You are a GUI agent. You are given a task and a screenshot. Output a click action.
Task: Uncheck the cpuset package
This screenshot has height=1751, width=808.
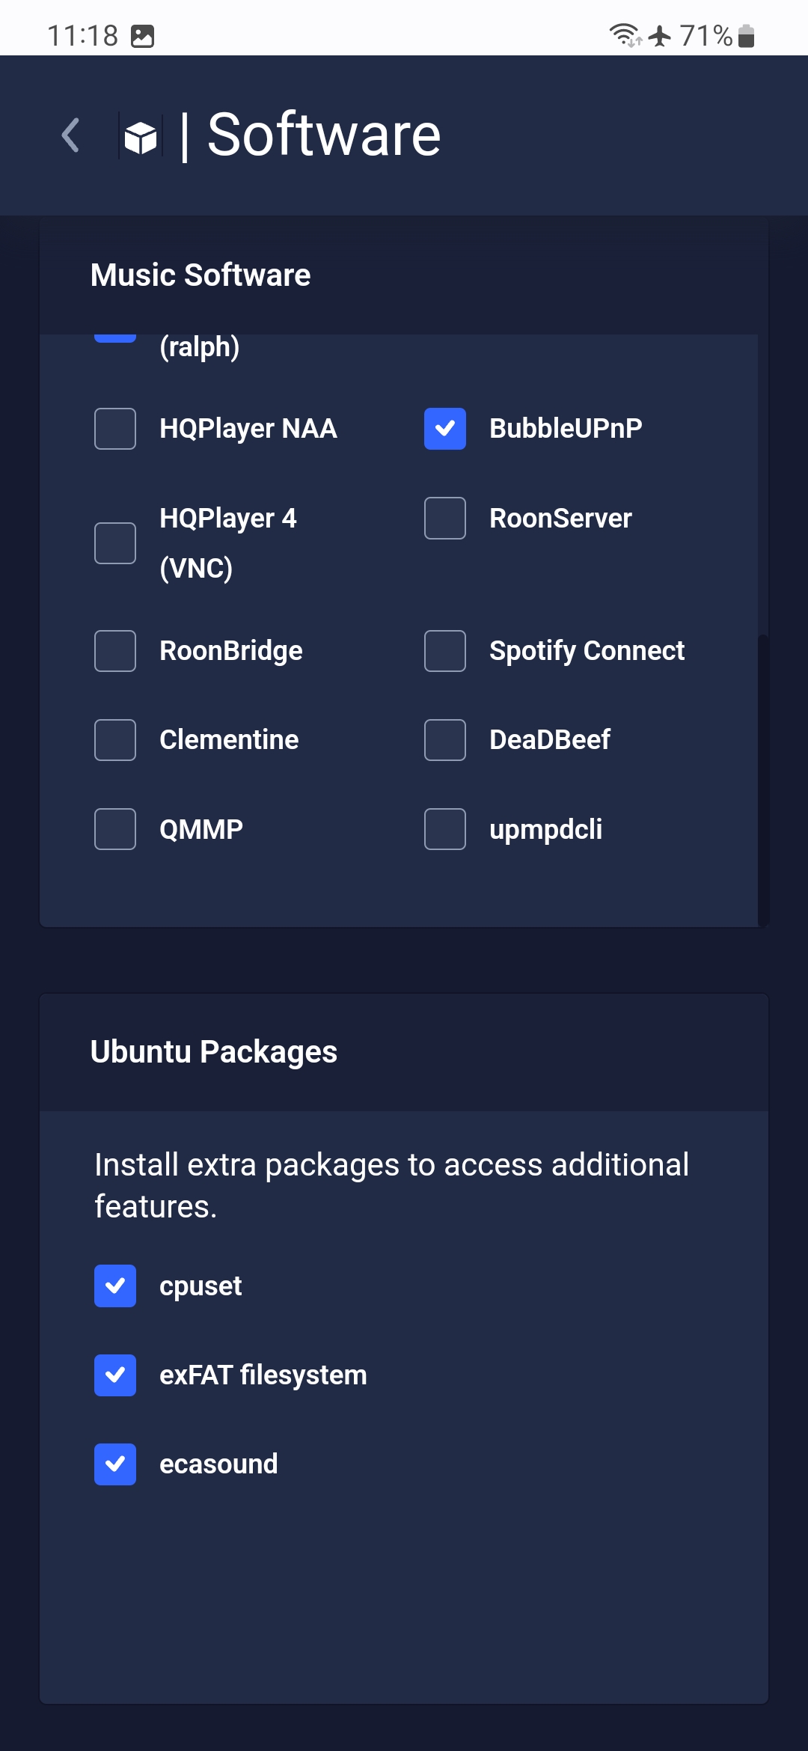115,1286
